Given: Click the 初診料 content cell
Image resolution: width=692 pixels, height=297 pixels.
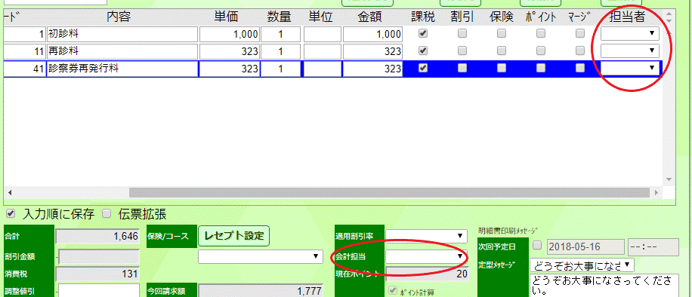Looking at the screenshot, I should (122, 34).
